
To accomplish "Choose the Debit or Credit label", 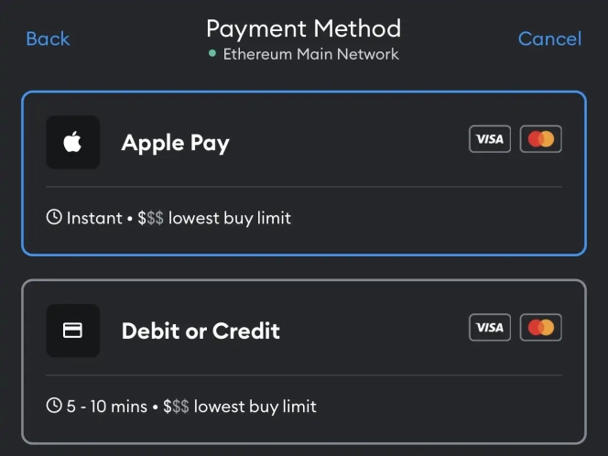I will (x=201, y=331).
